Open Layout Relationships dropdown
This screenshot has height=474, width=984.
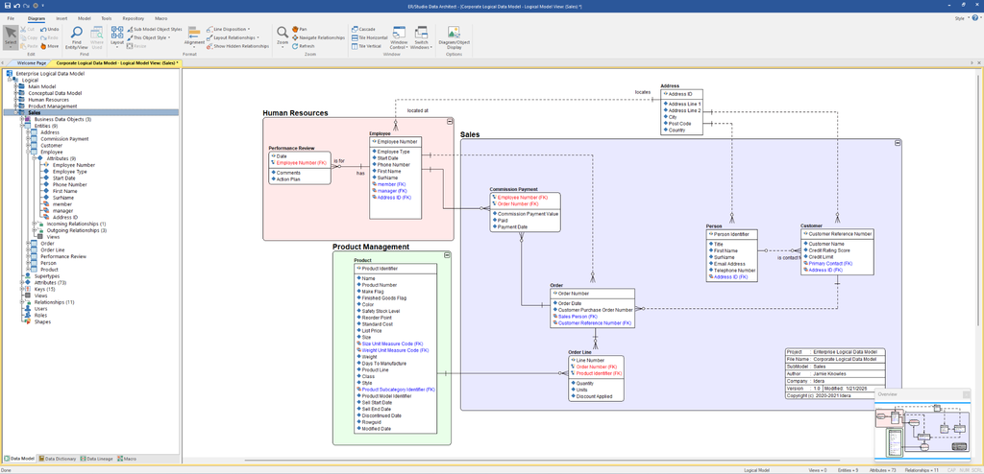tap(233, 37)
